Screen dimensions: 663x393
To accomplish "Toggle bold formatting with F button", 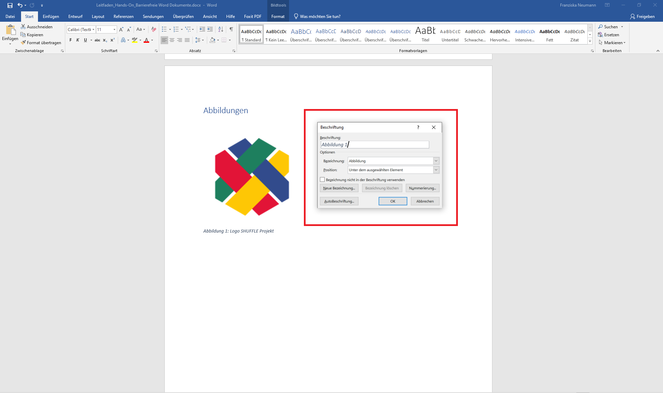I will coord(71,40).
